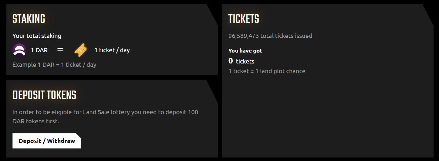Select the DEPOSIT TOKENS heading
Screen dimensions: 439x161
[x=44, y=95]
